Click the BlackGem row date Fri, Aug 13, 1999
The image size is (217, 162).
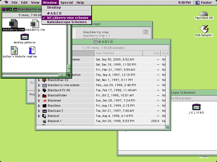coord(115,106)
